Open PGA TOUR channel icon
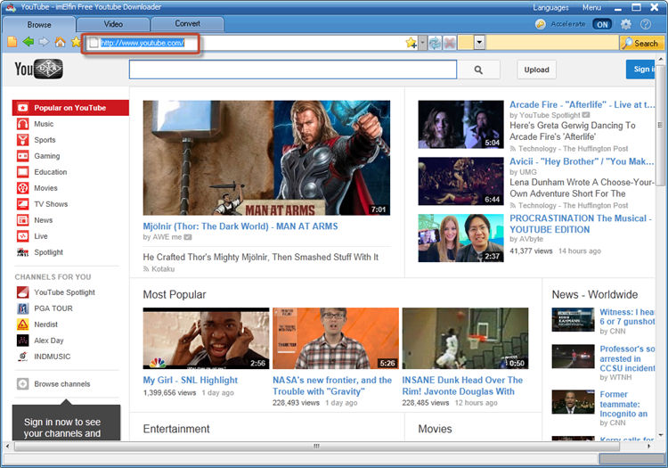 click(x=22, y=308)
